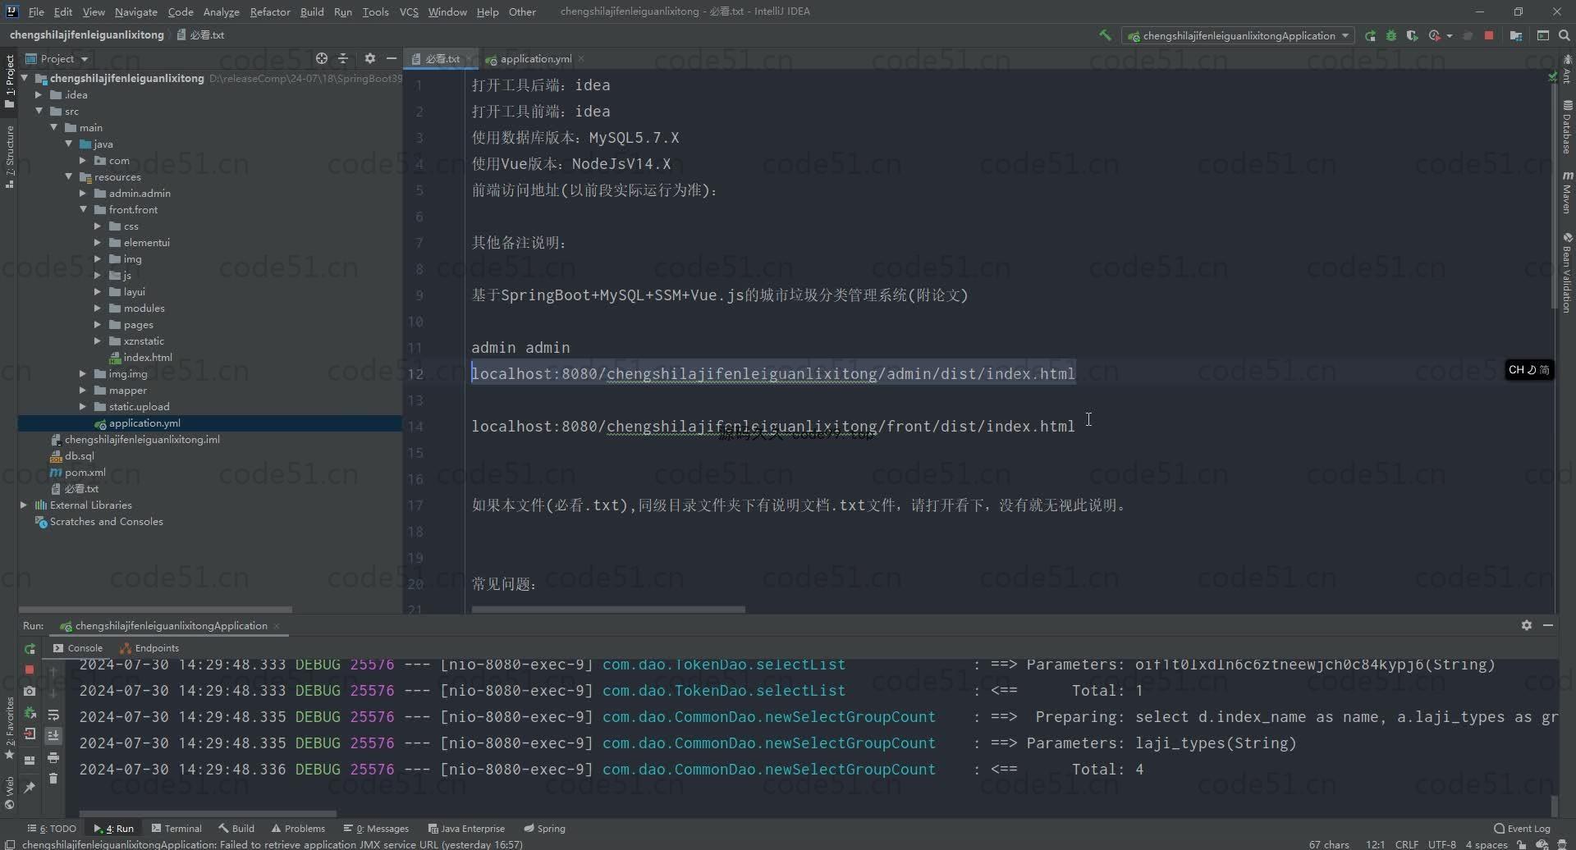Click Up the Stack Trace arrow icon

tap(53, 671)
